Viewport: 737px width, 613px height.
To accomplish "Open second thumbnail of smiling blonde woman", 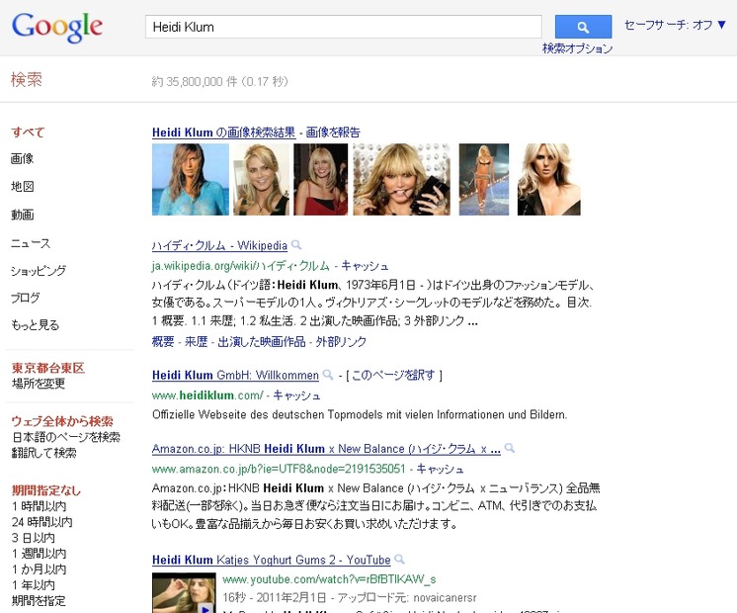I will pos(262,179).
